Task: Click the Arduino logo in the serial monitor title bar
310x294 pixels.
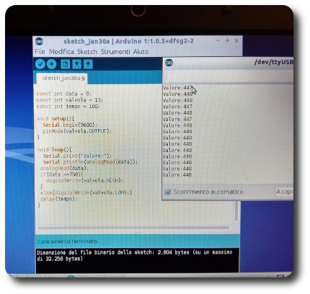Action: 169,63
